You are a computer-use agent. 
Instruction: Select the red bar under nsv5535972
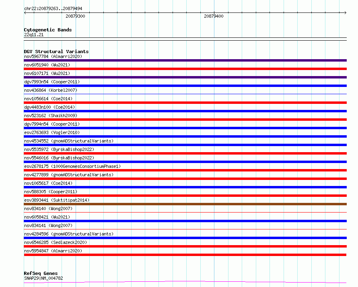pyautogui.click(x=185, y=153)
